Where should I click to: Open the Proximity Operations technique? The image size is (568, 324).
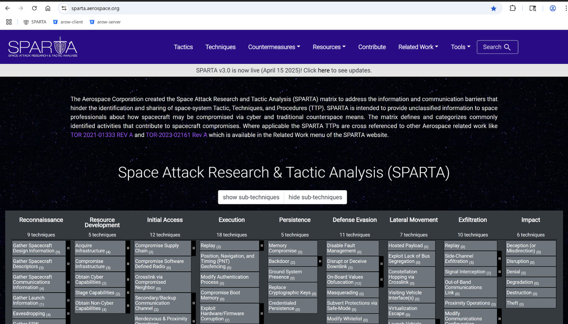(470, 303)
